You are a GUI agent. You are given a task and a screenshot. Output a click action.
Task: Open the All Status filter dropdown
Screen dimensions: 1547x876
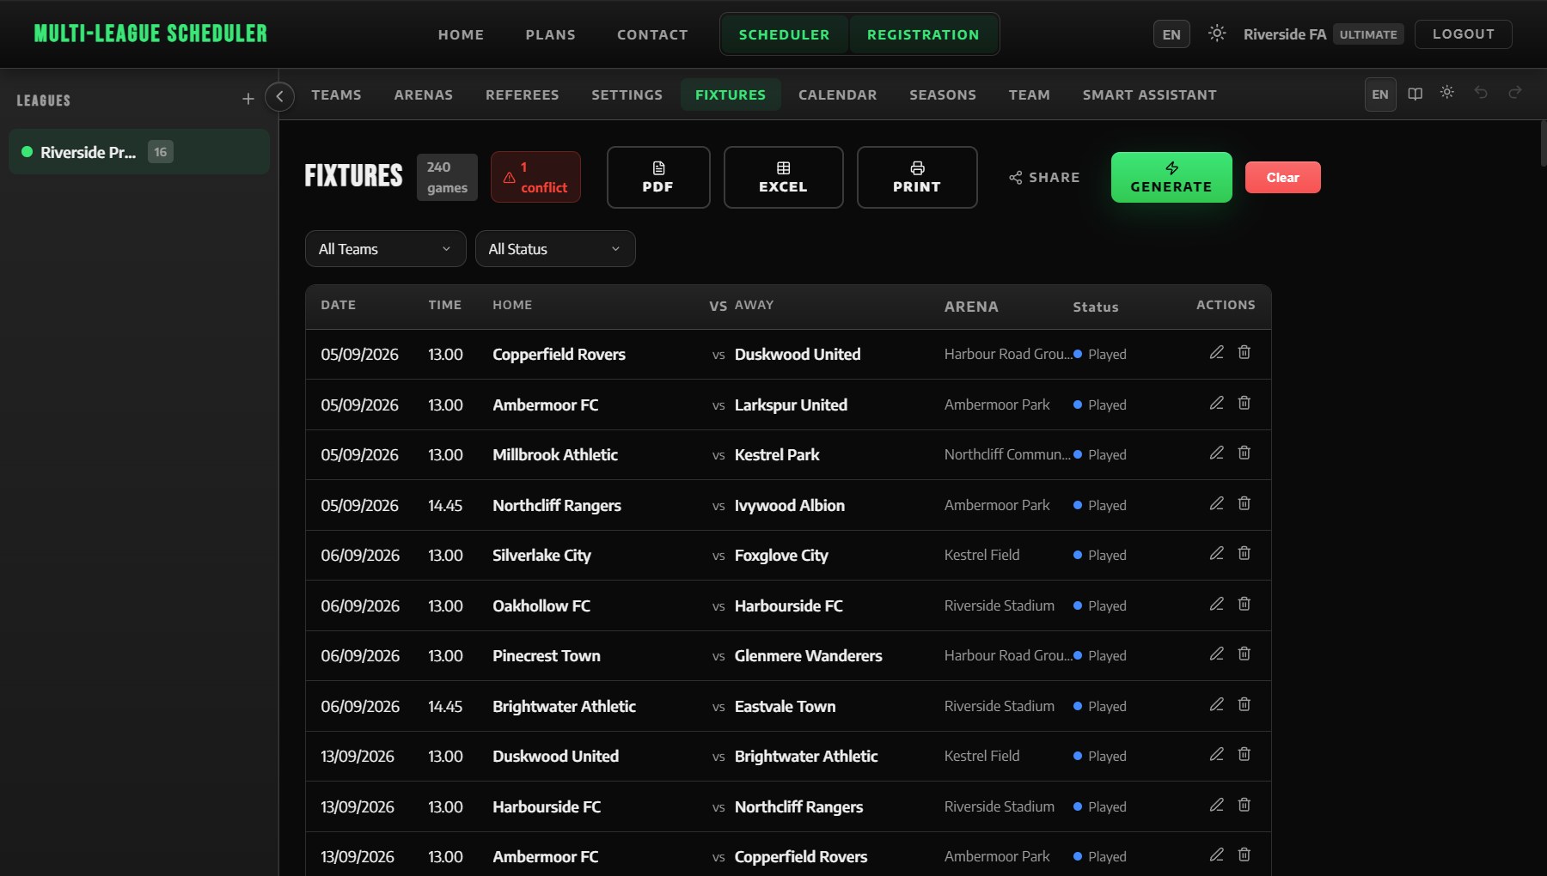555,249
